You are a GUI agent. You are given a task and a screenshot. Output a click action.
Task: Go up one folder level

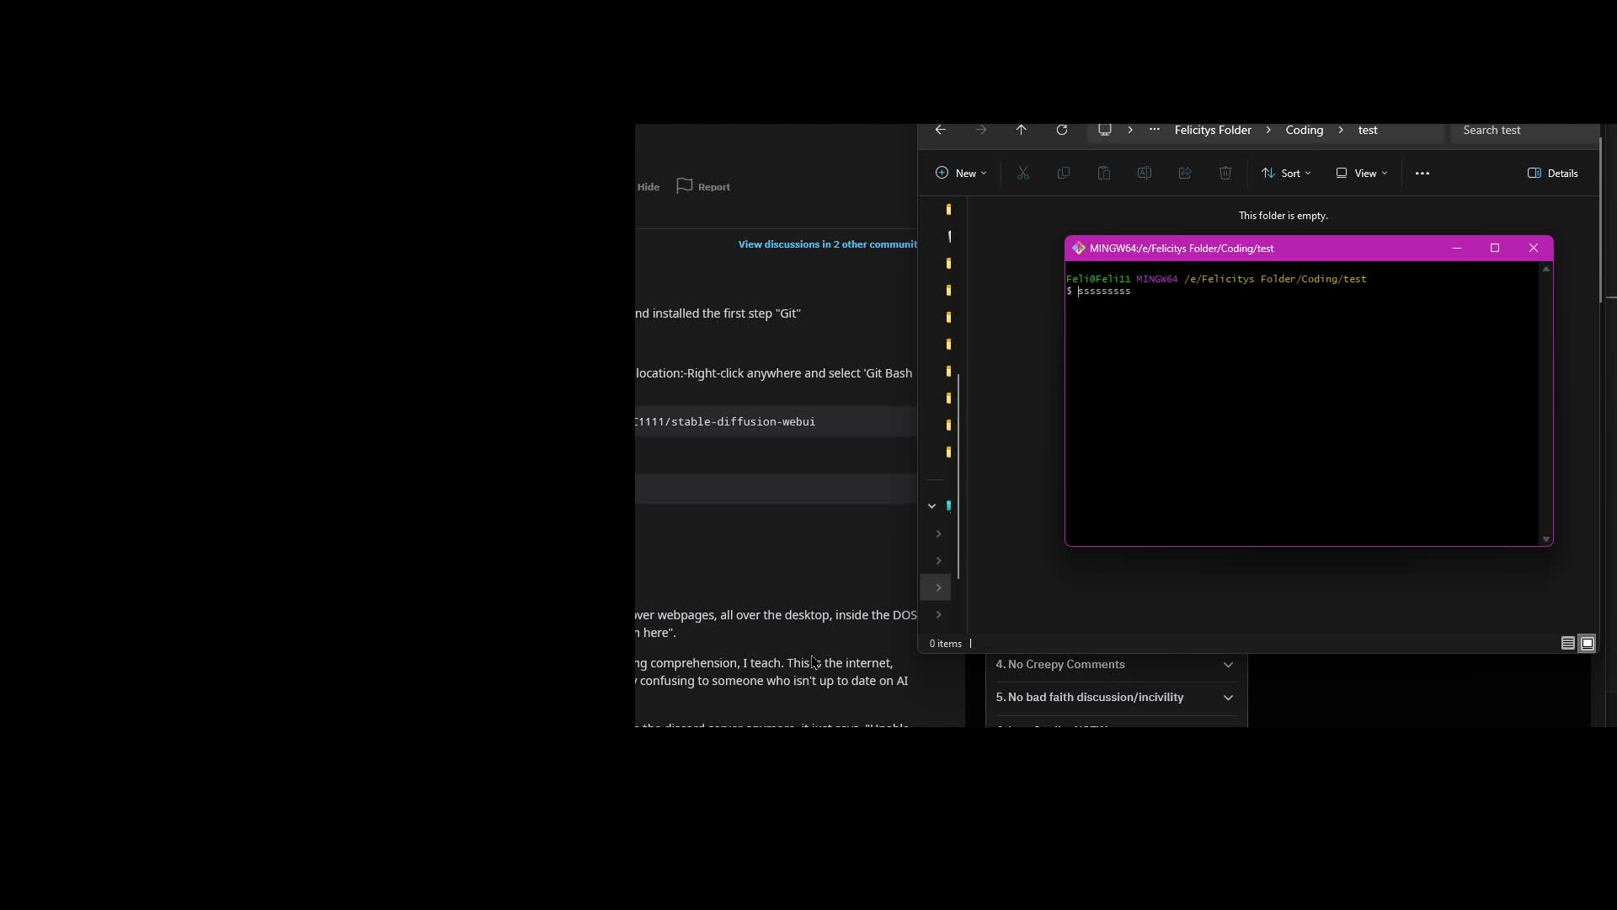coord(1021,130)
